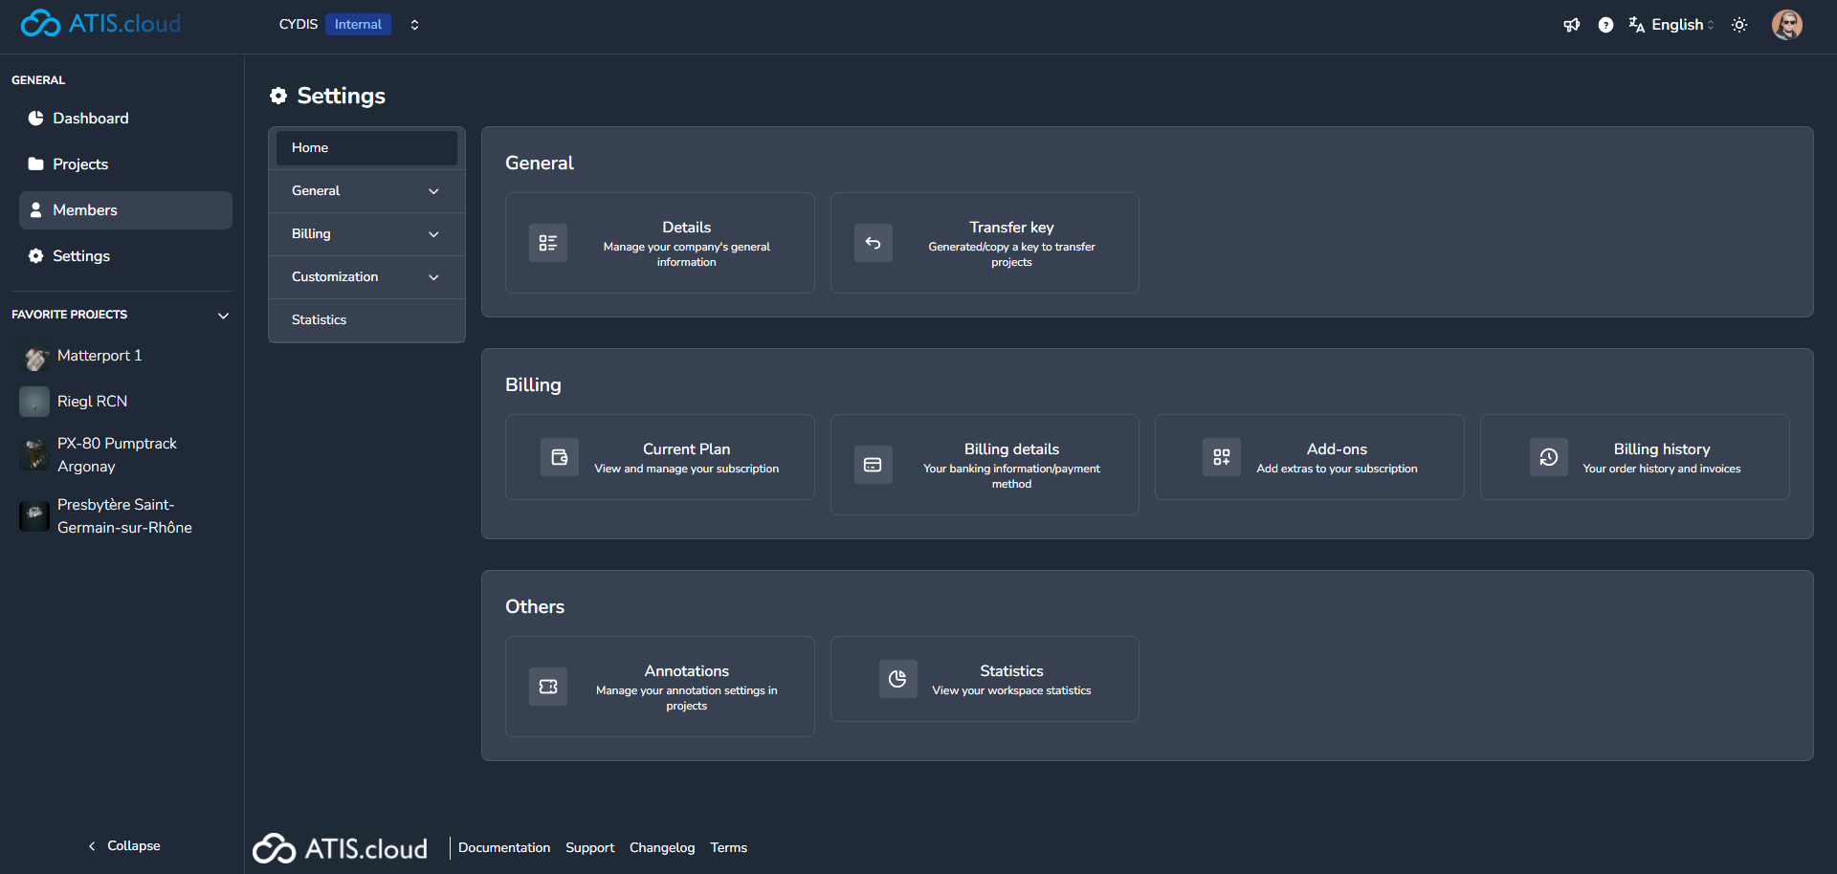Click the CYDIS workspace name

[298, 25]
